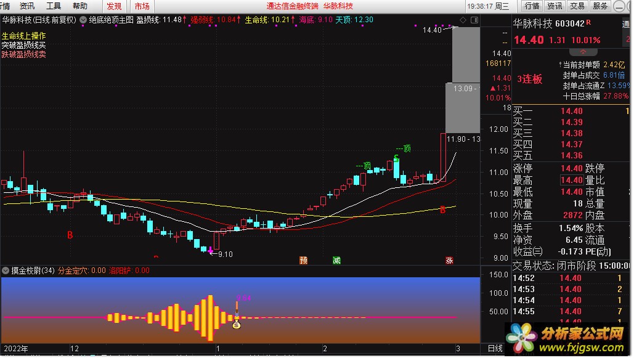Click the red R badge next to 603042
Screen dimensions: 634x358
[588, 22]
